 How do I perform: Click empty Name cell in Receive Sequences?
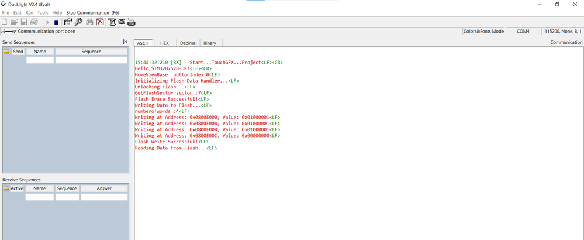point(40,197)
